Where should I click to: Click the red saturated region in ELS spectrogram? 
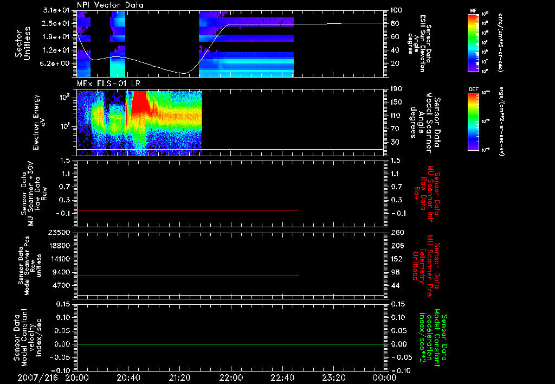[x=139, y=103]
